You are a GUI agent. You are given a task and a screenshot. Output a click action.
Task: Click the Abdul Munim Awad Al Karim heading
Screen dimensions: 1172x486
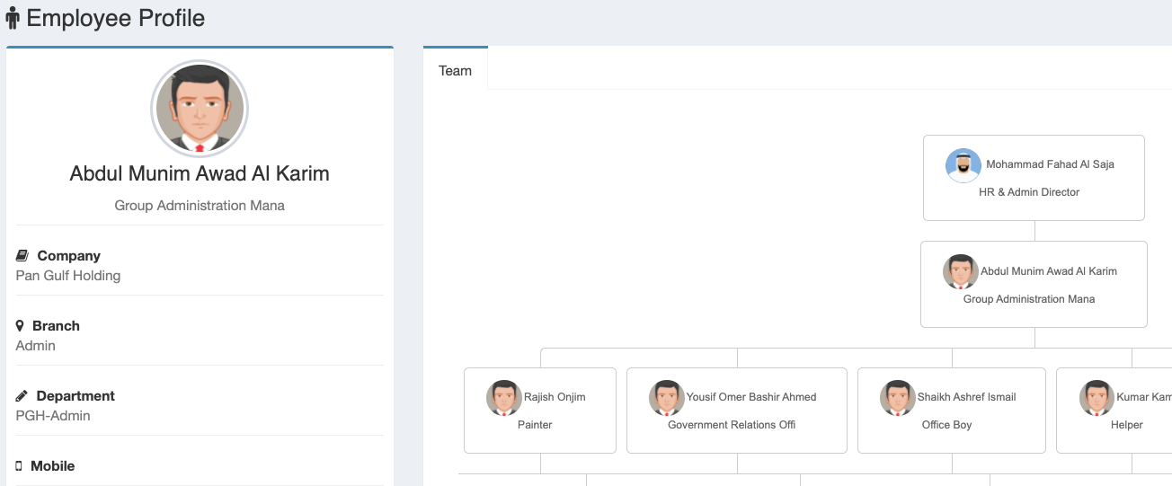click(x=200, y=174)
